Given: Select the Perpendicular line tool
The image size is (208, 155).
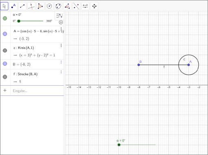Looking at the screenshot, I should coord(31,6).
